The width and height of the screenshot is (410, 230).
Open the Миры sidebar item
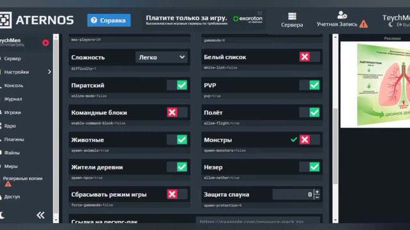point(11,166)
